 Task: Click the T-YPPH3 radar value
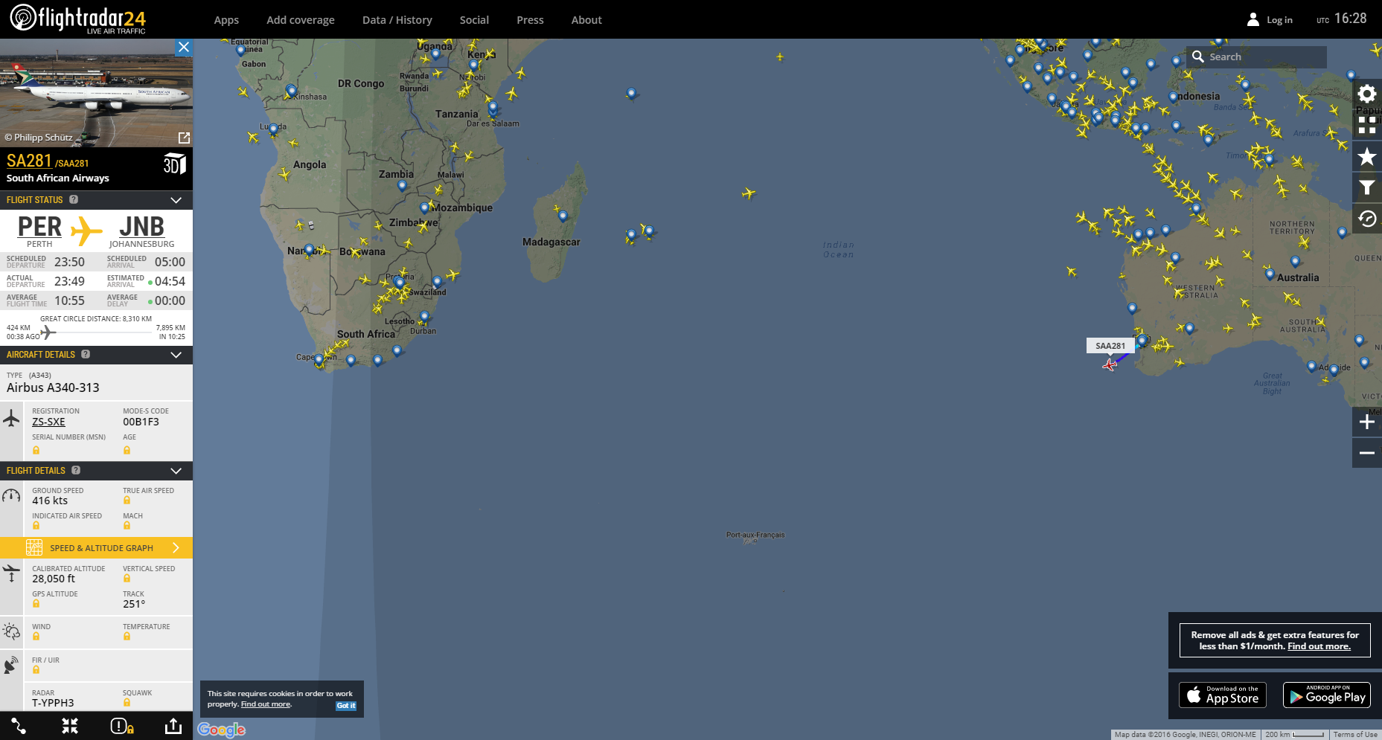point(53,703)
